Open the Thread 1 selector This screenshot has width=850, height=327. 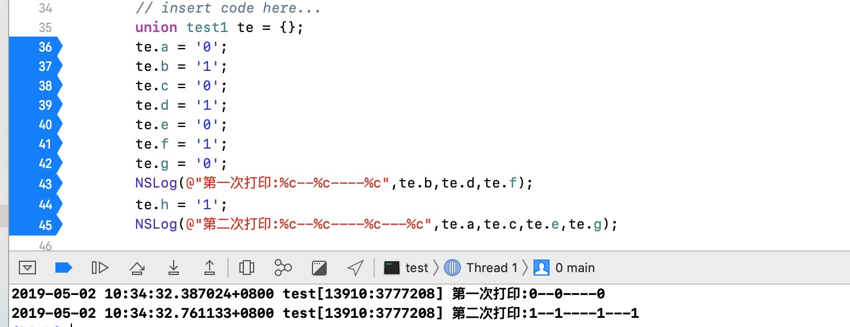pyautogui.click(x=481, y=268)
